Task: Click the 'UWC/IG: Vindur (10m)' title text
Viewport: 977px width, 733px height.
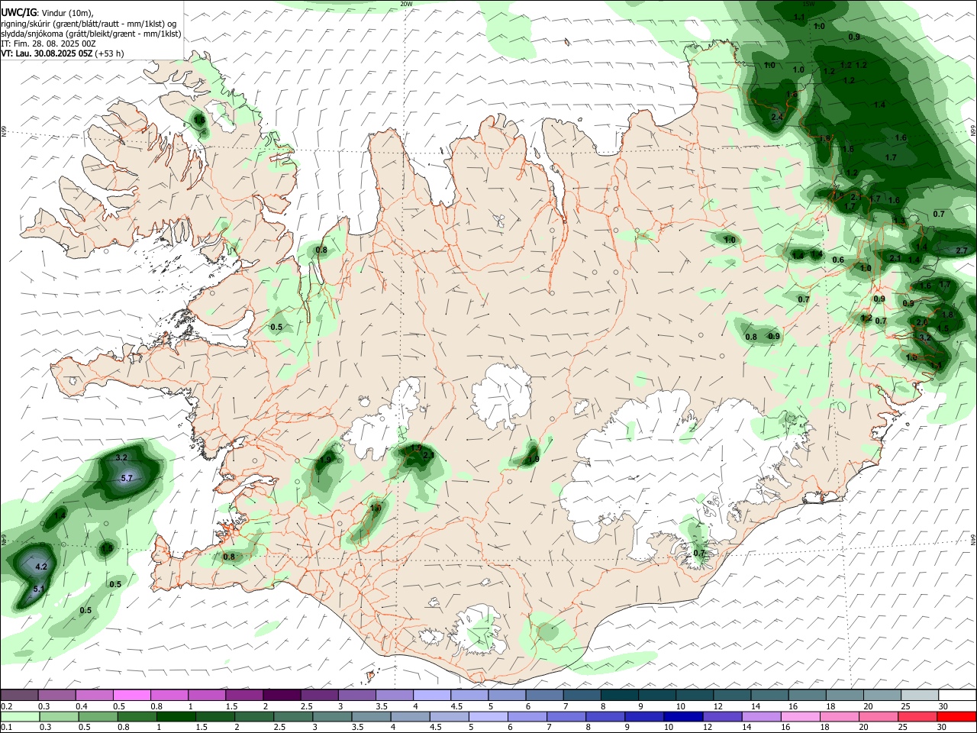Action: pos(47,13)
